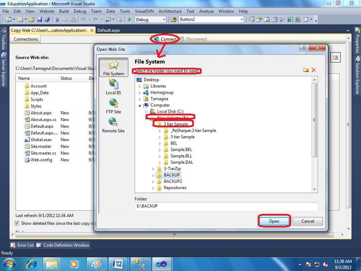Screen dimensions: 361x271
Task: Open the Debug configuration dropdown
Action: [164, 20]
